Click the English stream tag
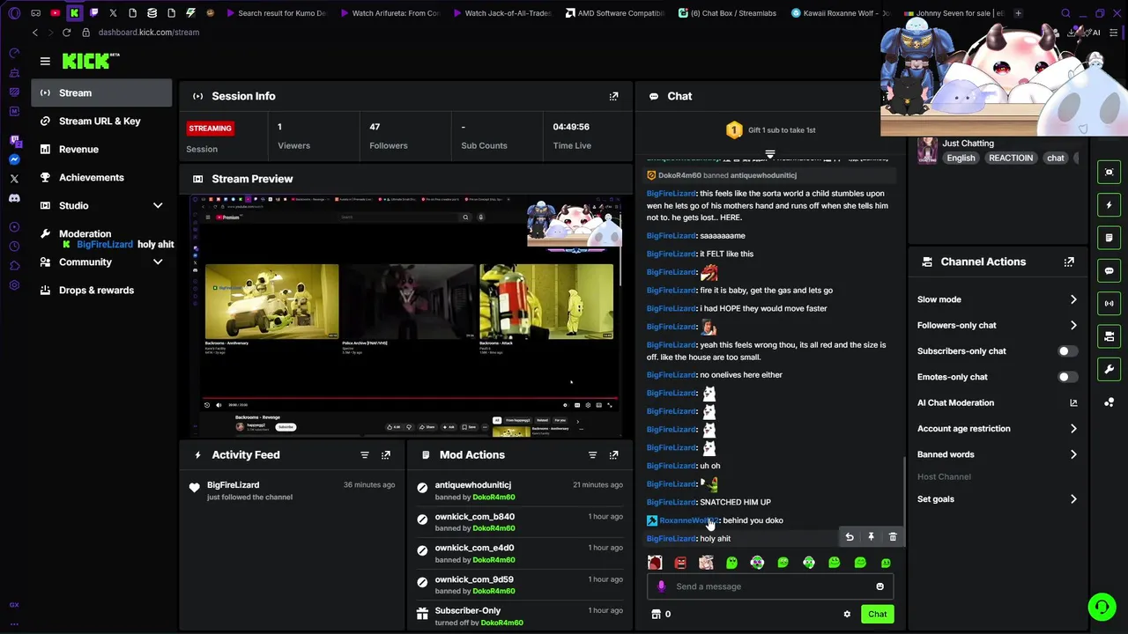 pyautogui.click(x=961, y=158)
